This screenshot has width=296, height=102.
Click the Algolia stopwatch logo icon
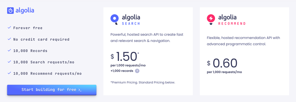(11, 11)
